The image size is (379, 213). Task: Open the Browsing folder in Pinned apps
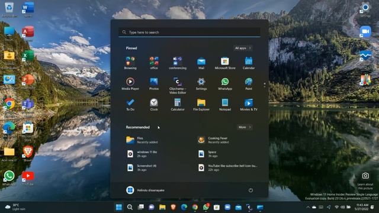130,63
